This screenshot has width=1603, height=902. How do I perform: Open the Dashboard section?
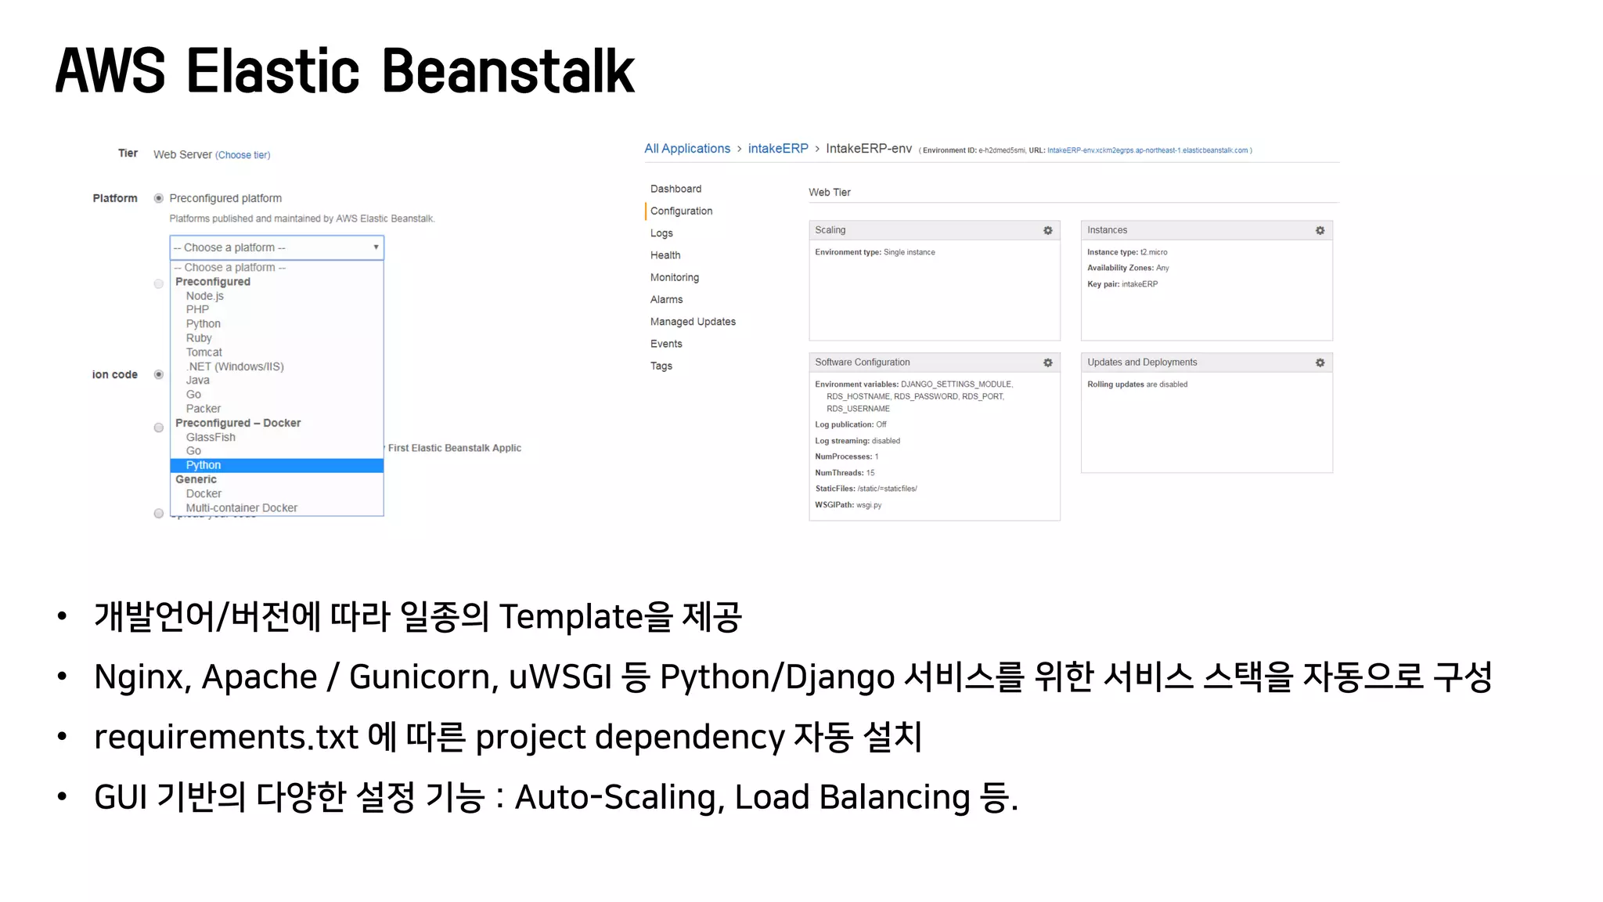(x=675, y=189)
